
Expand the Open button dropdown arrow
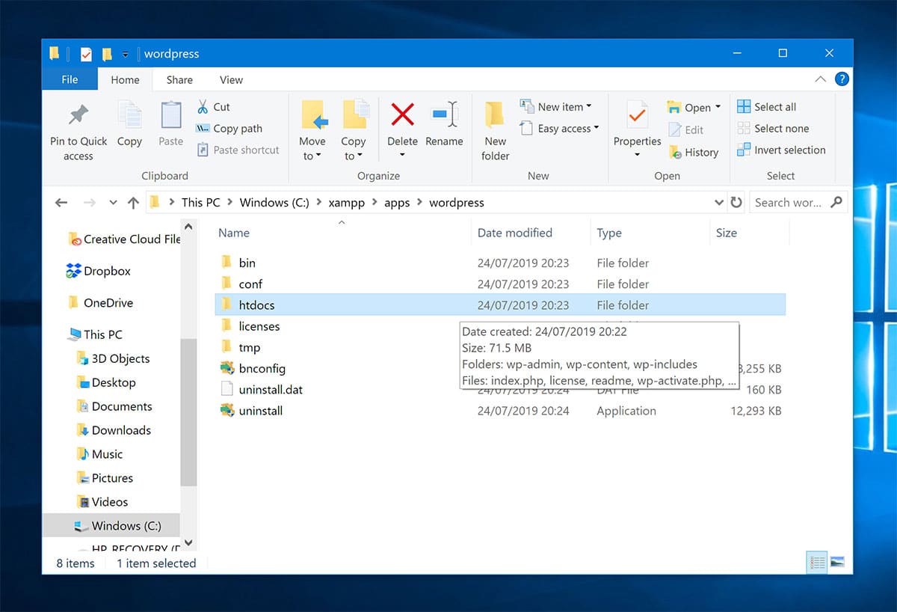click(x=718, y=107)
